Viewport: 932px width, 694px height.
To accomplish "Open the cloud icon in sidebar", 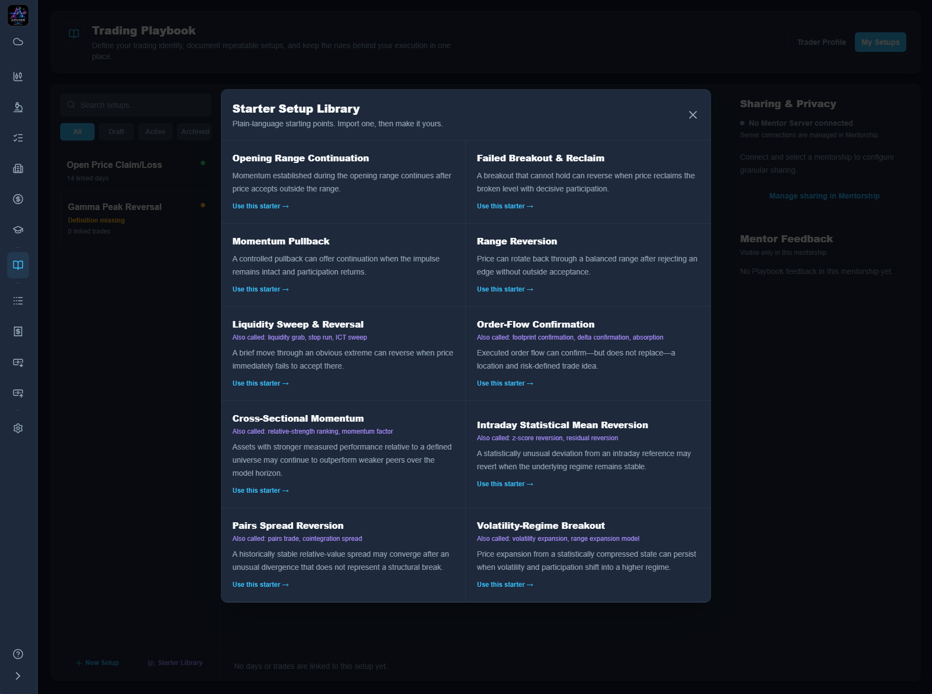I will tap(18, 42).
